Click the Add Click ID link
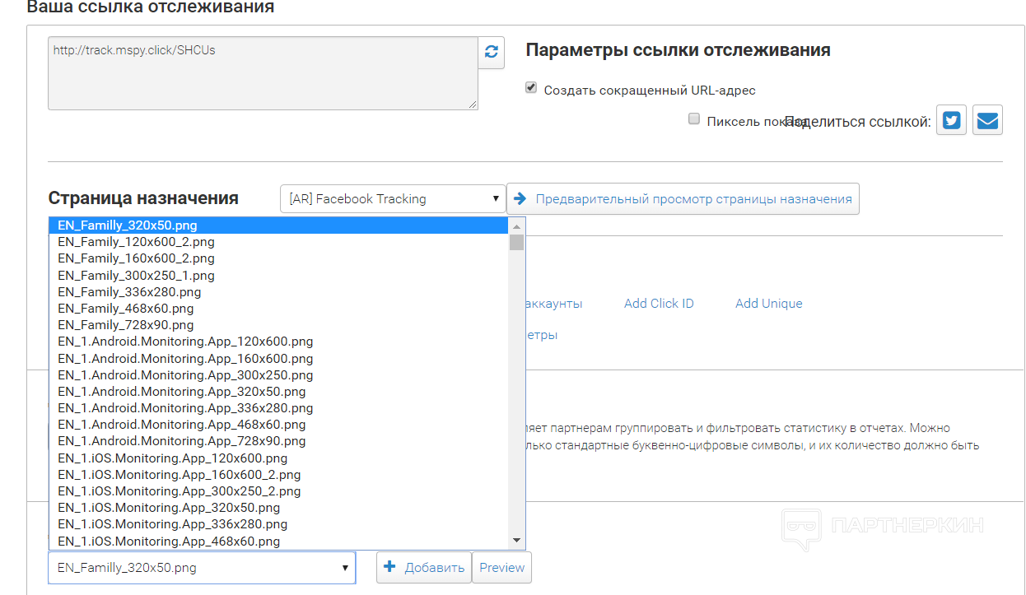The image size is (1026, 595). coord(659,304)
